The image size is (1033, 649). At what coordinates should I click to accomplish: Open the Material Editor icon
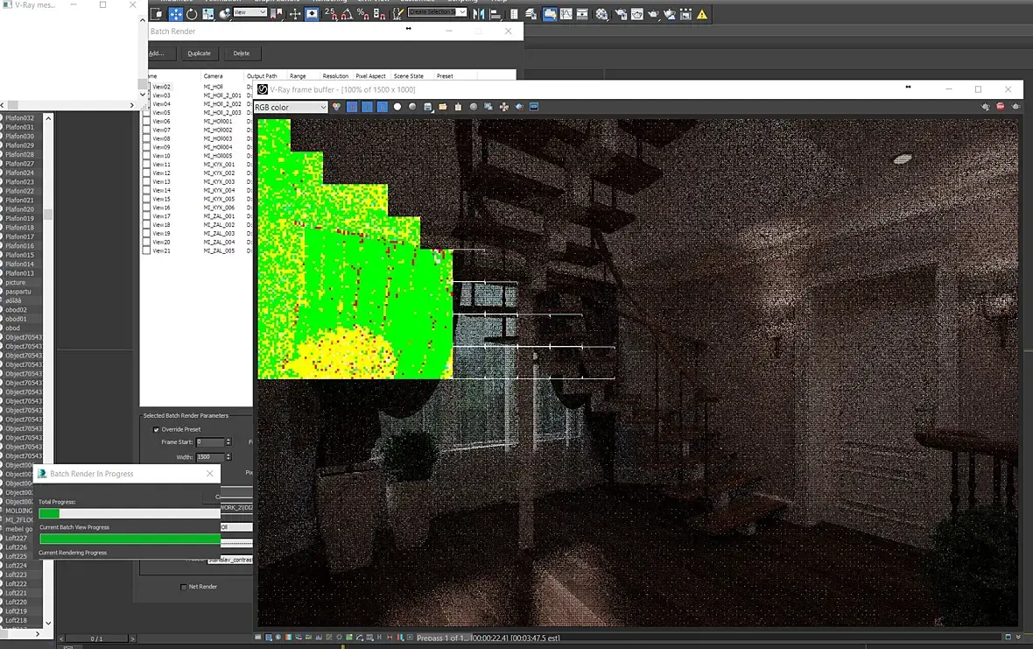point(601,14)
